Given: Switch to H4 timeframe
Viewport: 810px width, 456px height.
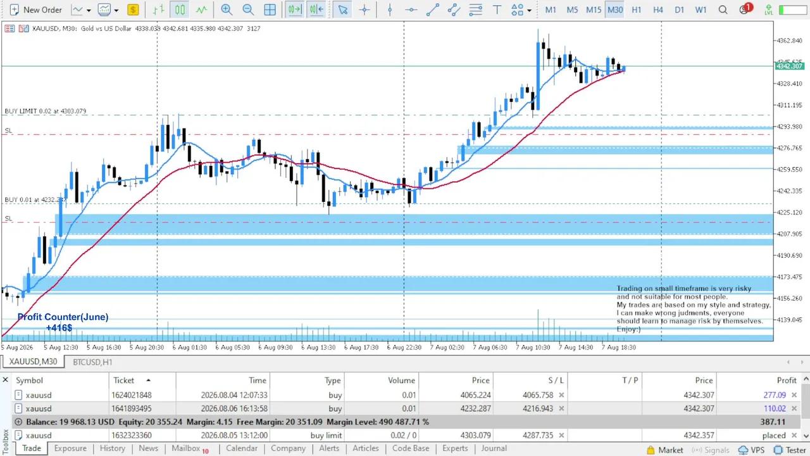Looking at the screenshot, I should [x=658, y=9].
